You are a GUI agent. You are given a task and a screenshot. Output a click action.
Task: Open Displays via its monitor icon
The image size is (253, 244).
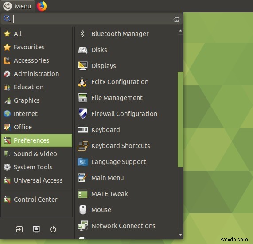coord(83,66)
